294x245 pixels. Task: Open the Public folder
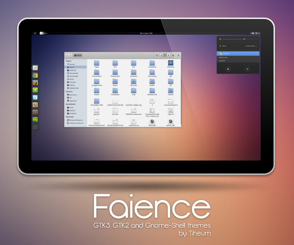tap(152, 81)
